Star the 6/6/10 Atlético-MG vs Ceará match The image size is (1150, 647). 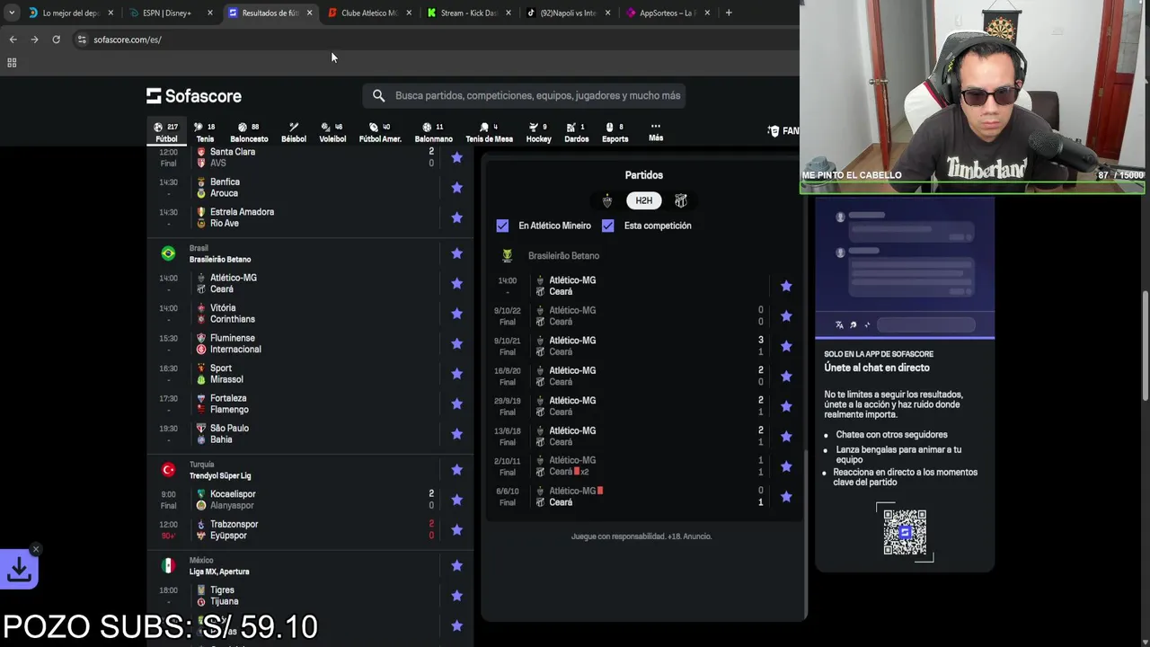click(786, 497)
